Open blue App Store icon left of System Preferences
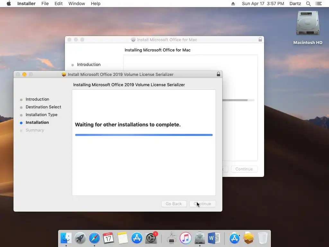 point(137,238)
